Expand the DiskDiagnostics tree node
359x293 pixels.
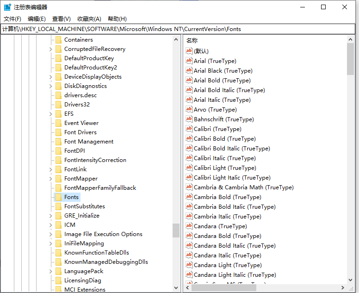pos(50,86)
